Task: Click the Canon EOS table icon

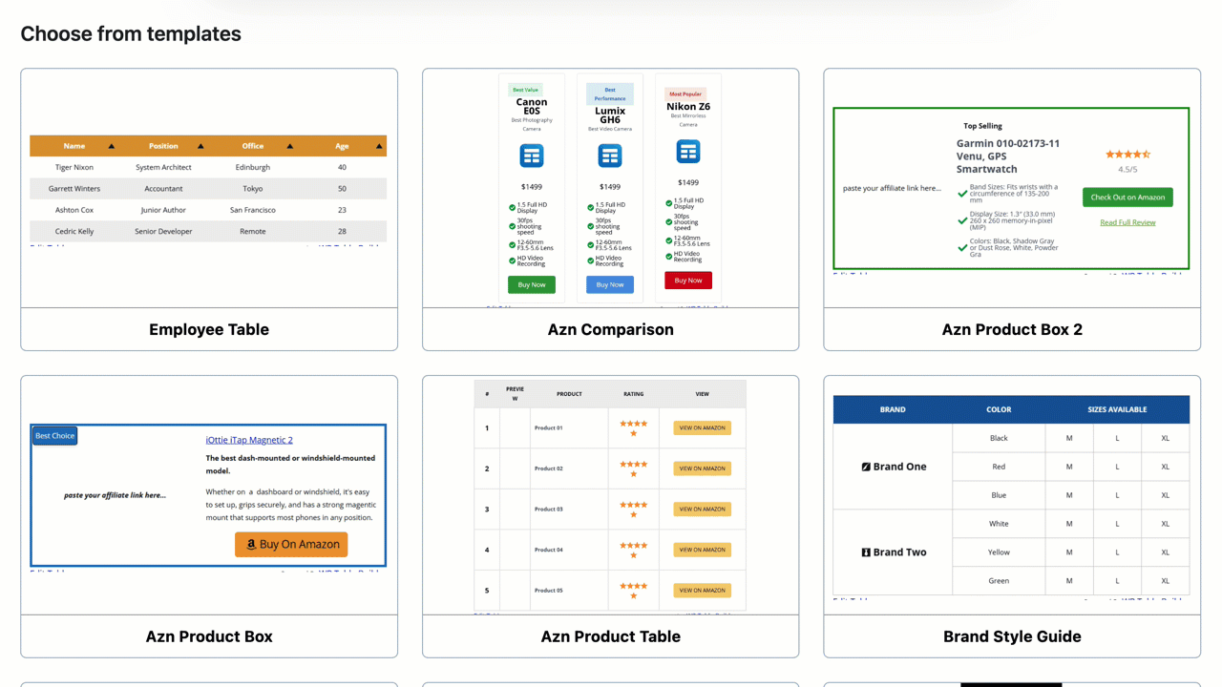Action: coord(532,156)
